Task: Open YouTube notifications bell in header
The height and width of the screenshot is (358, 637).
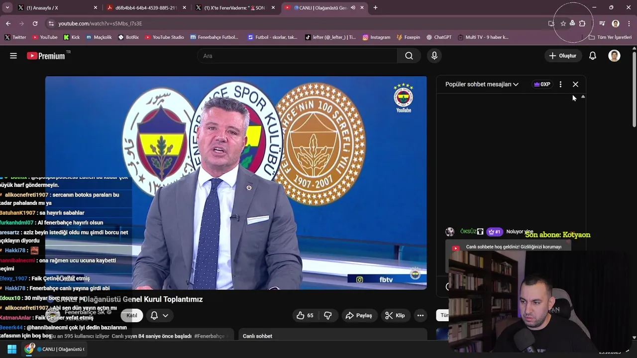Action: 593,56
